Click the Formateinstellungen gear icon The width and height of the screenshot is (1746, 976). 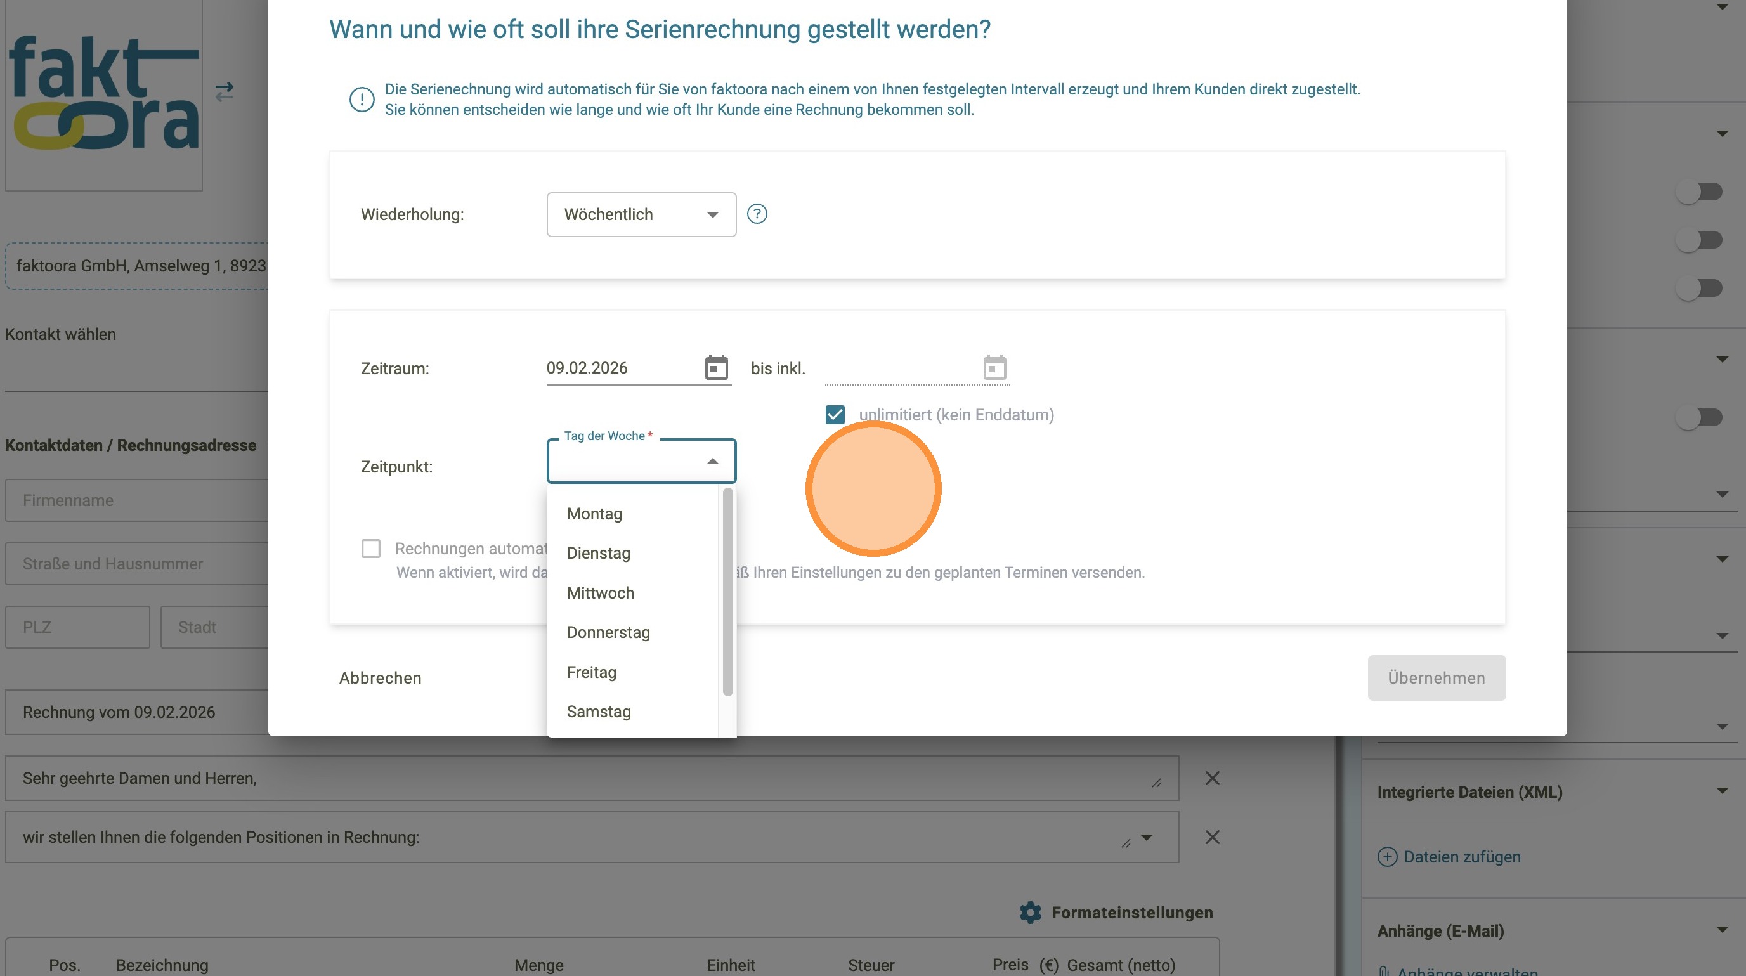(x=1030, y=913)
